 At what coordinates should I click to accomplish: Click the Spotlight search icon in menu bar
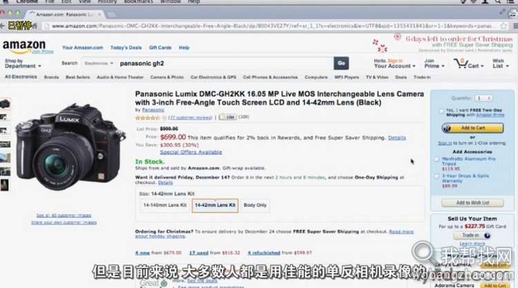point(497,1)
